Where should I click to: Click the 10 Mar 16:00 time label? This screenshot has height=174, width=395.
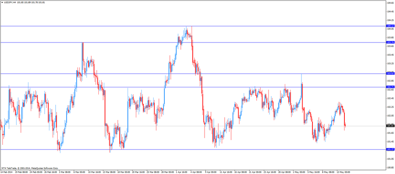tap(94, 172)
